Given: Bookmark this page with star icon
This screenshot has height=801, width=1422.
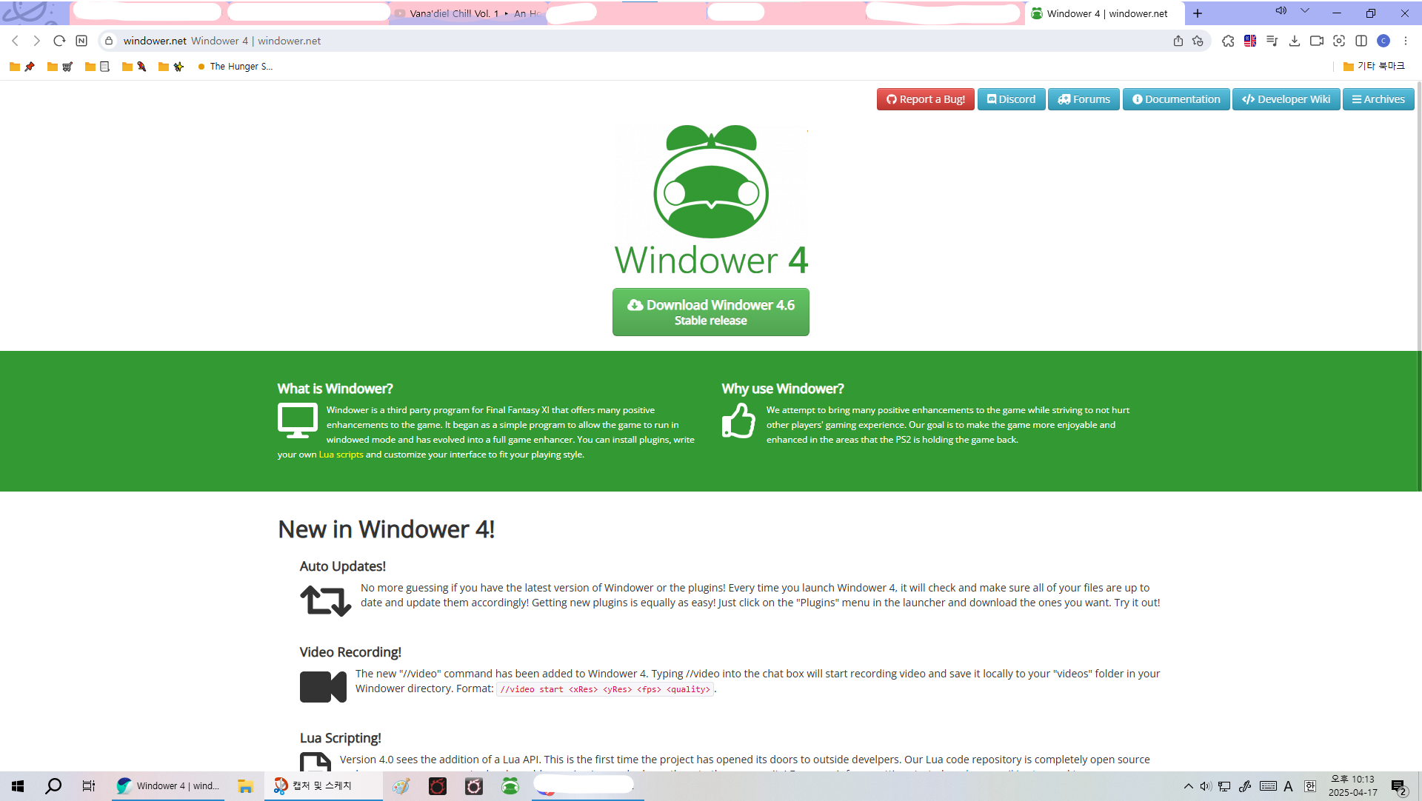Looking at the screenshot, I should (x=1198, y=41).
